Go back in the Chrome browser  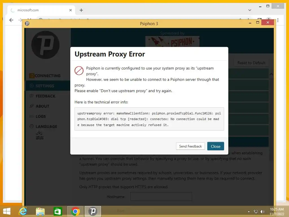pyautogui.click(x=11, y=20)
